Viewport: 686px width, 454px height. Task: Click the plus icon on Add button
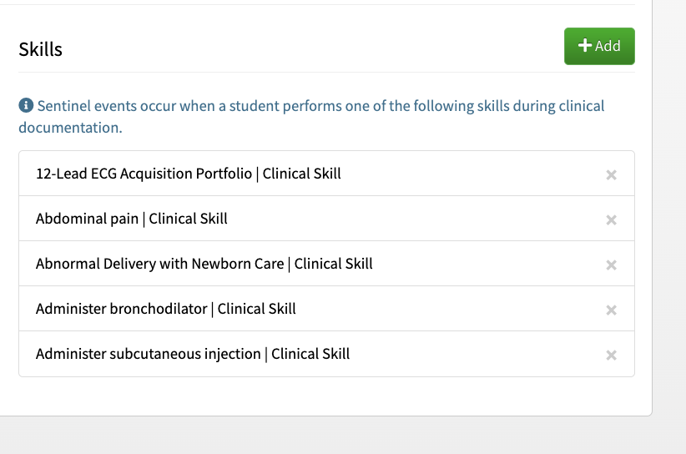pyautogui.click(x=585, y=45)
